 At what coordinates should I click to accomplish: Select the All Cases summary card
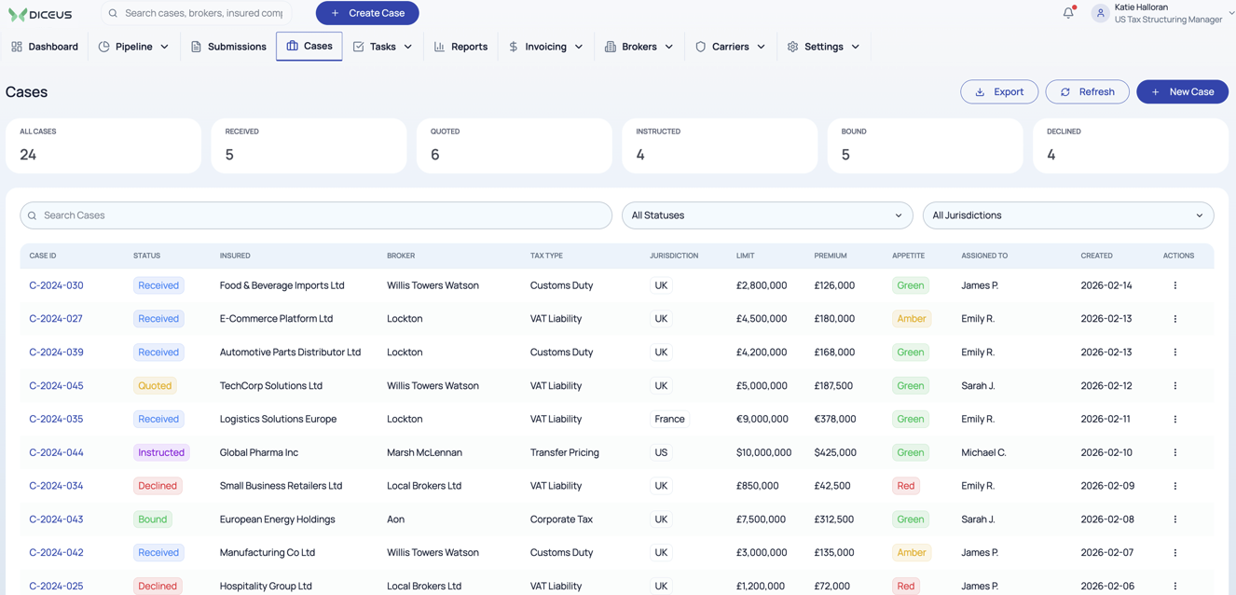103,145
